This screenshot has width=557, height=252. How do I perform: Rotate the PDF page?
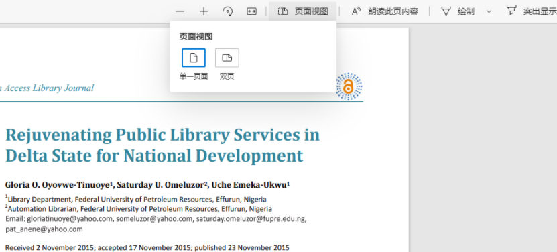click(x=227, y=11)
